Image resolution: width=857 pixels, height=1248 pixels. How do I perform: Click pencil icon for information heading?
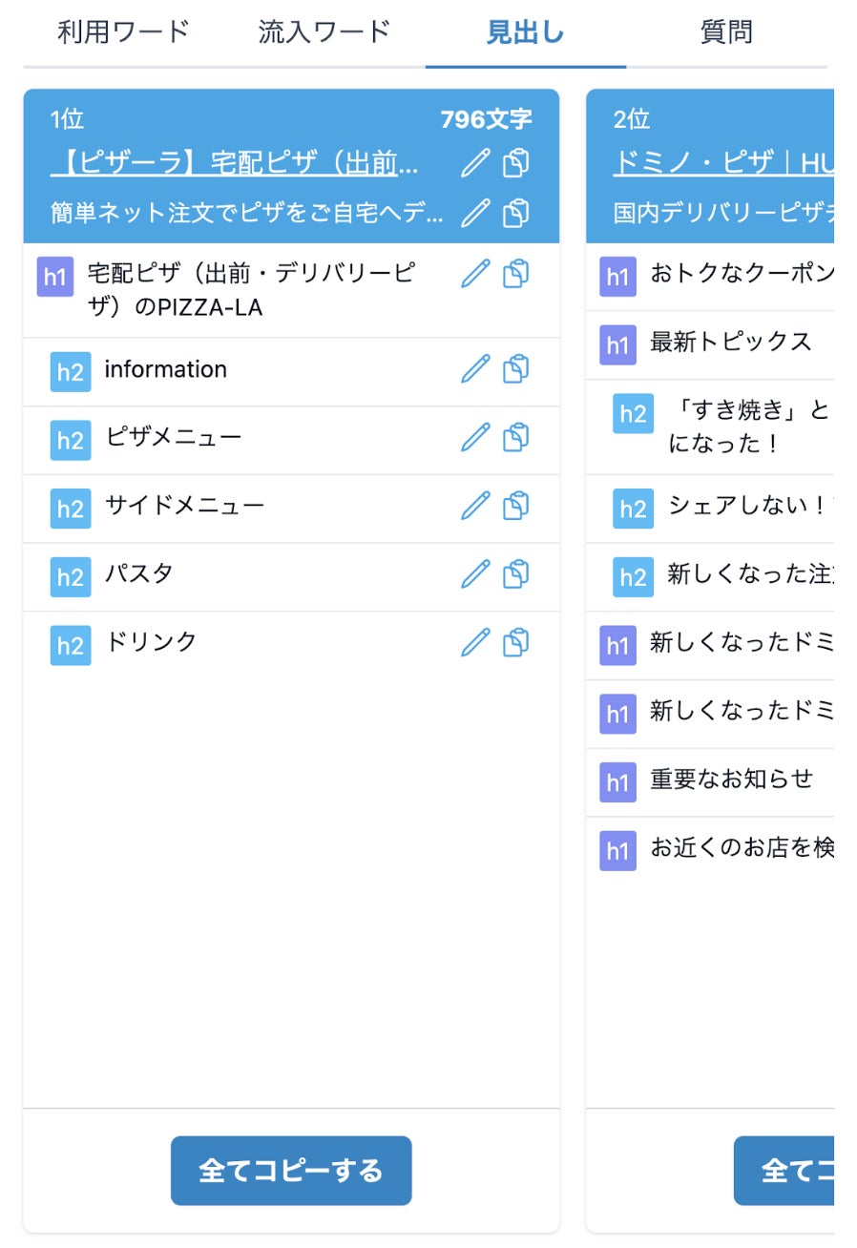coord(475,369)
